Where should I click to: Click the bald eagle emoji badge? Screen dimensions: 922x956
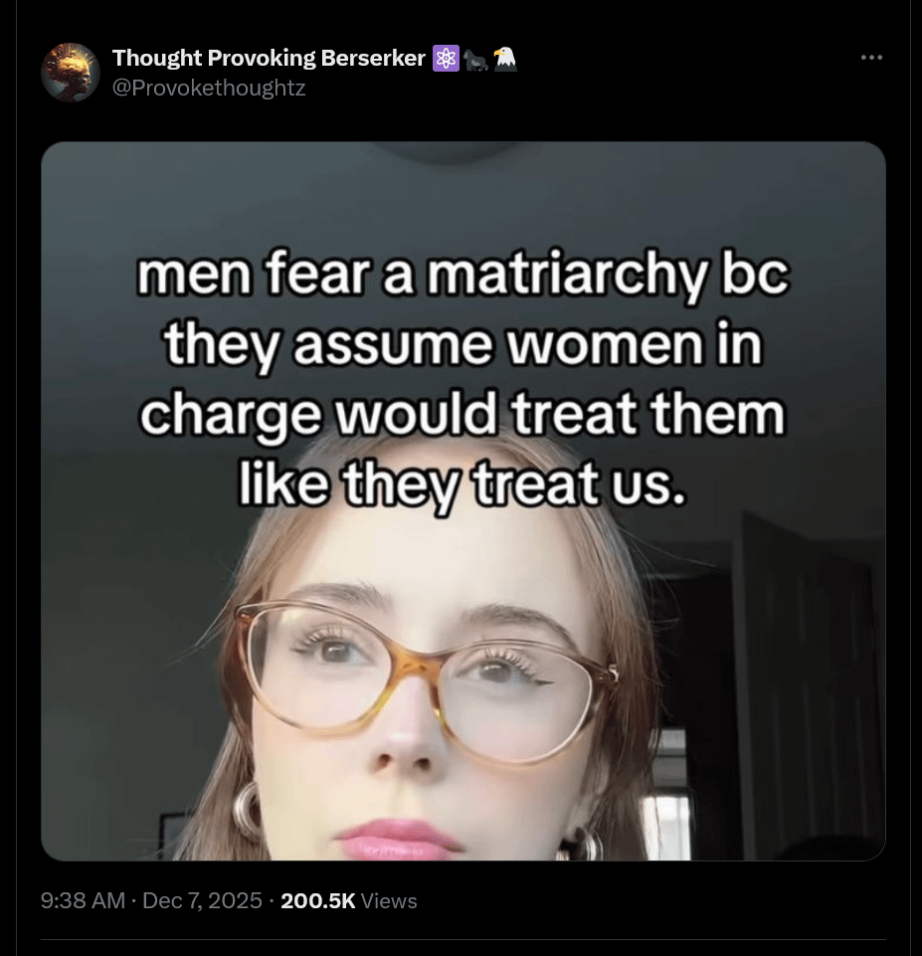click(504, 59)
